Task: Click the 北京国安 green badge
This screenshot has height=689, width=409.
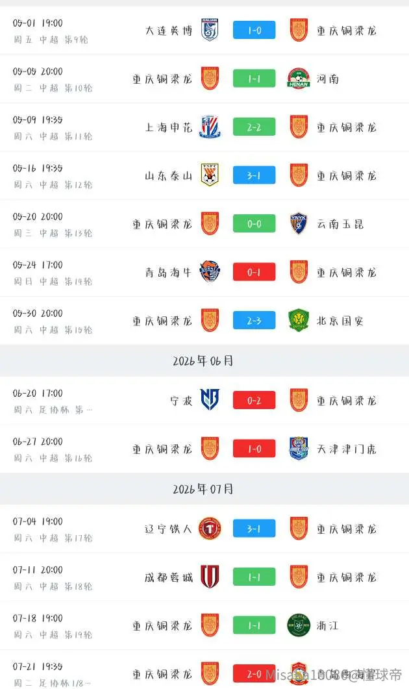Action: 299,320
